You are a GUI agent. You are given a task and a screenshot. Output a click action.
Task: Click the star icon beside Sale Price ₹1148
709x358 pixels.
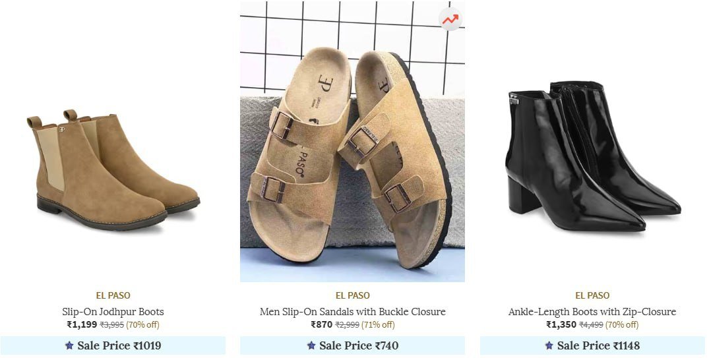549,345
